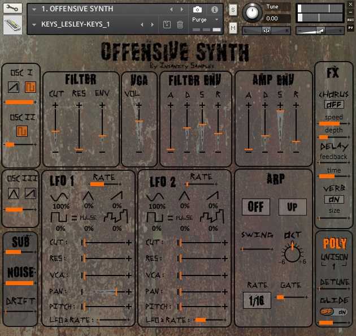356x336 pixels.
Task: Select OSC I square waveform
Action: click(x=31, y=87)
